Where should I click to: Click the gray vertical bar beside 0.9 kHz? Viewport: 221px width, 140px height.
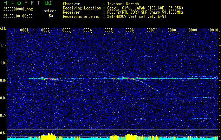pos(7,81)
